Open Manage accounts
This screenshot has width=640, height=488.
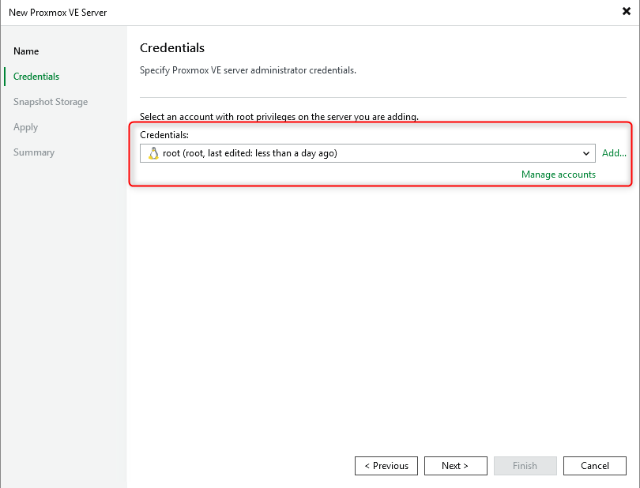tap(559, 175)
